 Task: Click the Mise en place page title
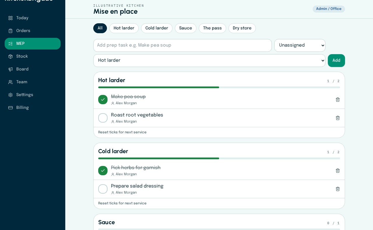click(x=115, y=12)
